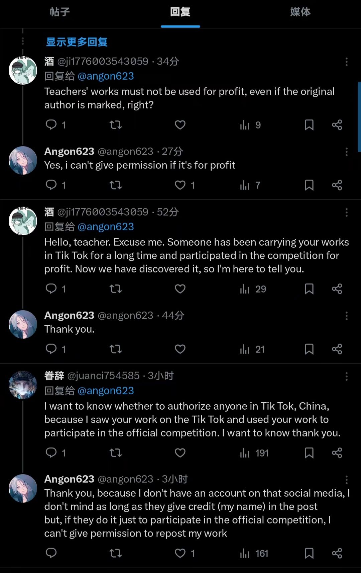This screenshot has width=361, height=573.
Task: Open 眷辞's profile avatar
Action: 23,385
